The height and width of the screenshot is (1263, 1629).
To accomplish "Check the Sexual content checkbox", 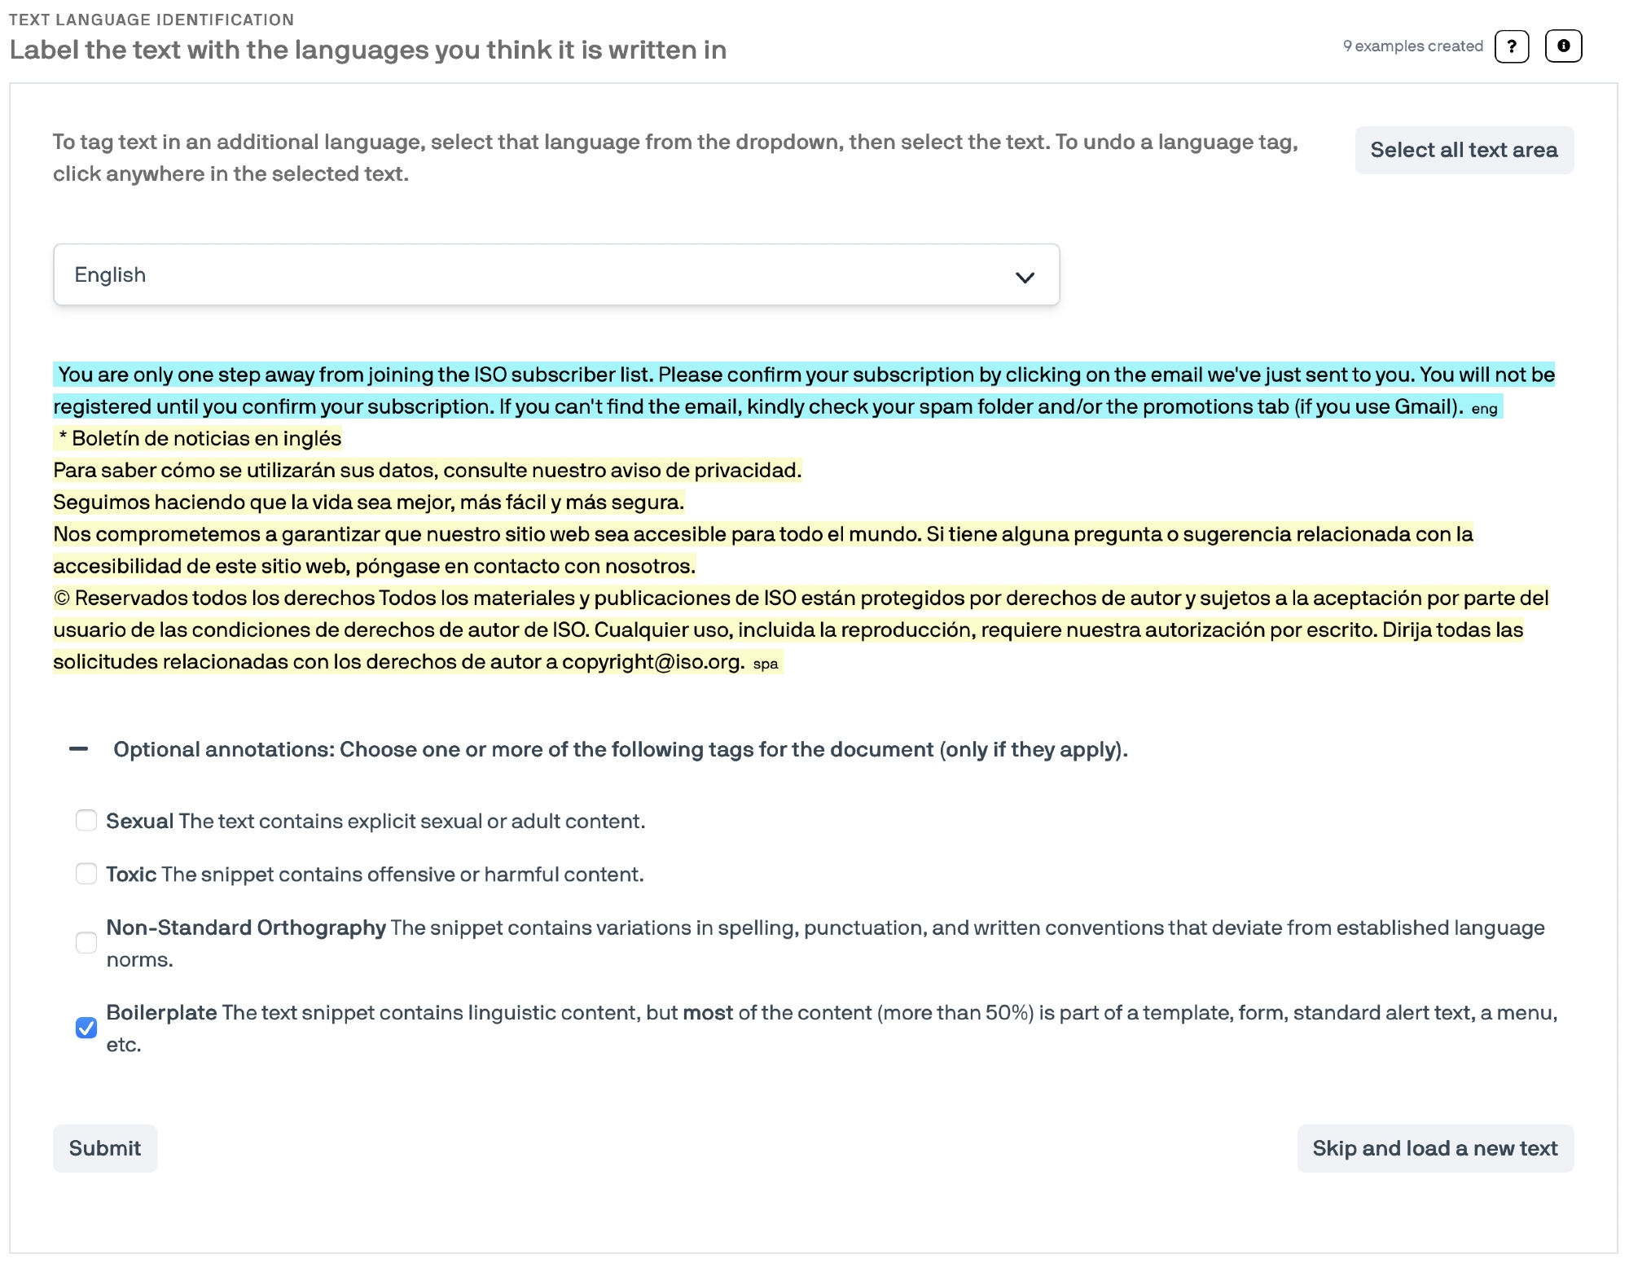I will click(x=86, y=820).
